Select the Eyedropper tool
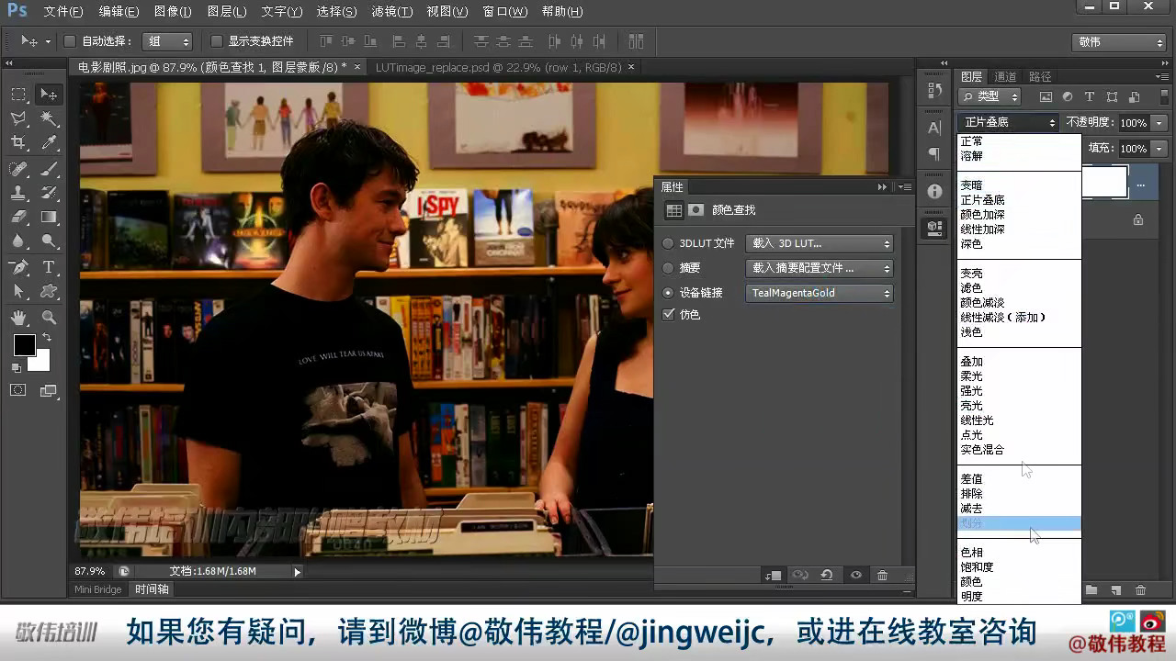Viewport: 1176px width, 661px height. [49, 142]
